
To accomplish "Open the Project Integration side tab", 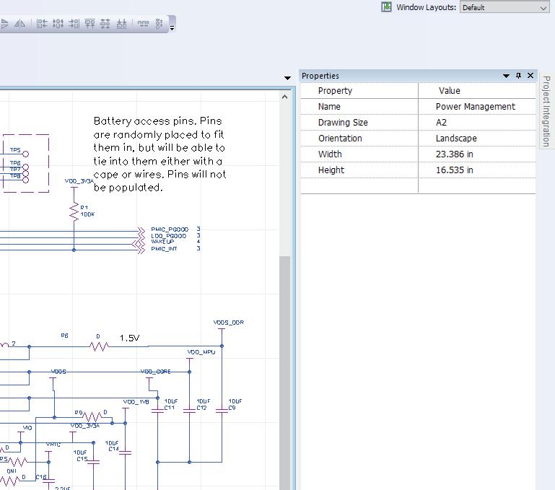I will 546,111.
